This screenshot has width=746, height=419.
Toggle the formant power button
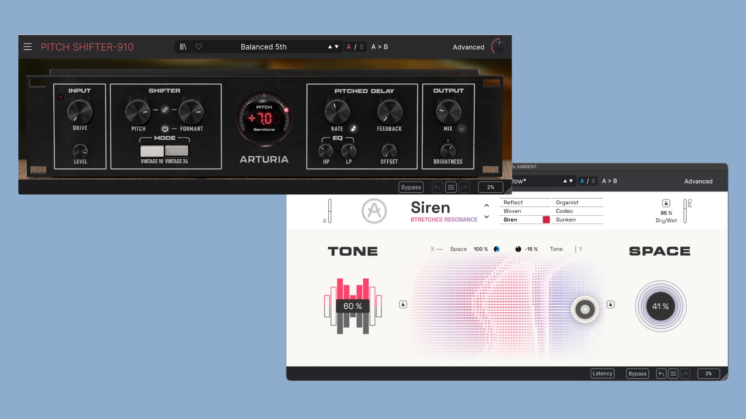[165, 129]
